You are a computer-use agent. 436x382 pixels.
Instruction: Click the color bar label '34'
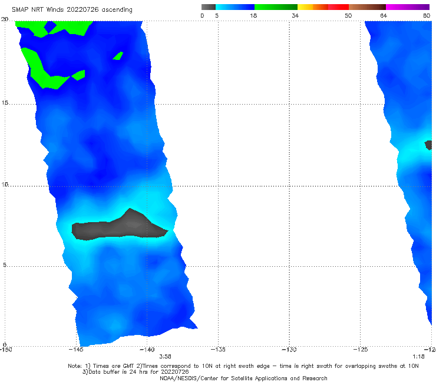[x=295, y=16]
